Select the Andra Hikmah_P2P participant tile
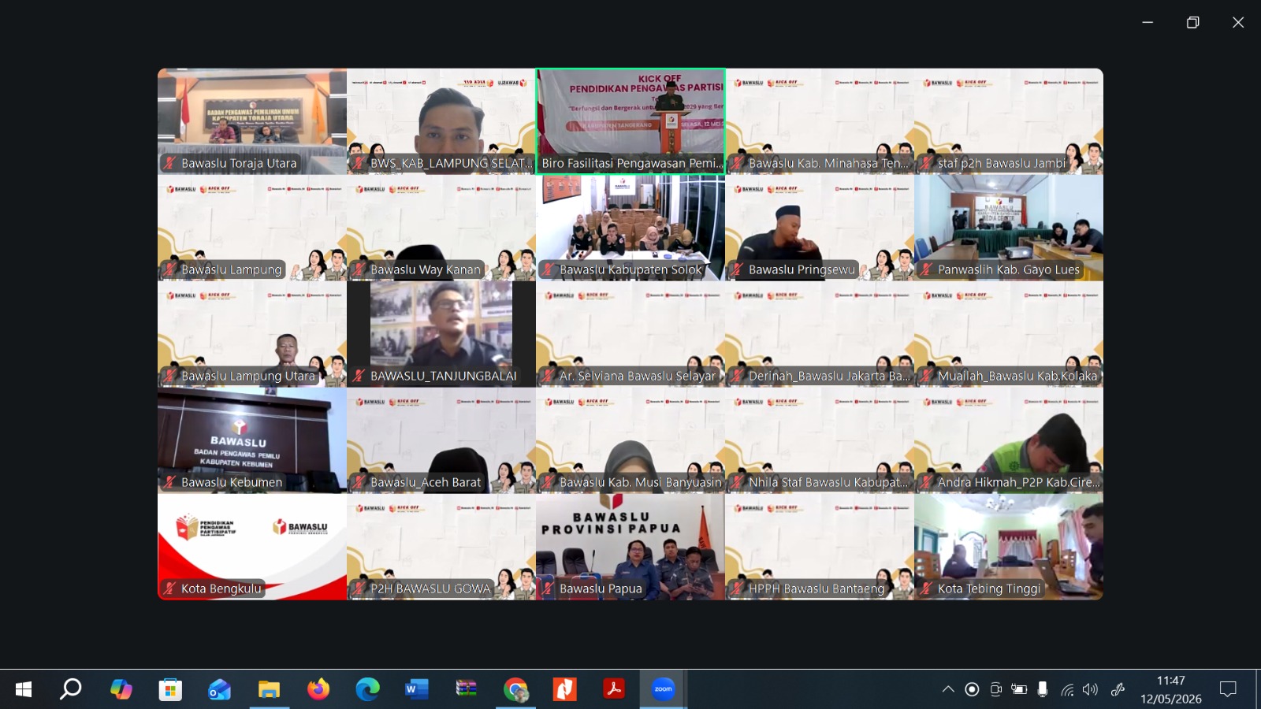The height and width of the screenshot is (709, 1261). 1009,440
